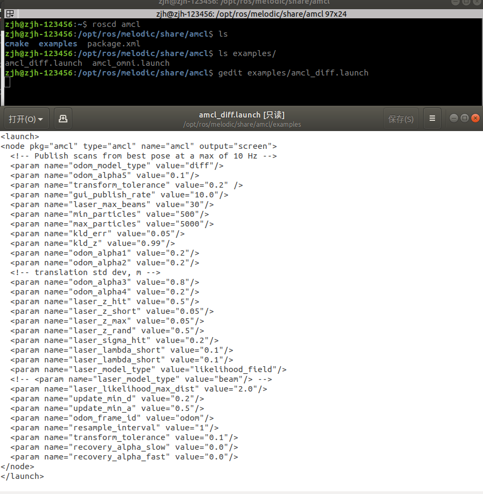Click the amcl_diff.launch title in header

[241, 115]
